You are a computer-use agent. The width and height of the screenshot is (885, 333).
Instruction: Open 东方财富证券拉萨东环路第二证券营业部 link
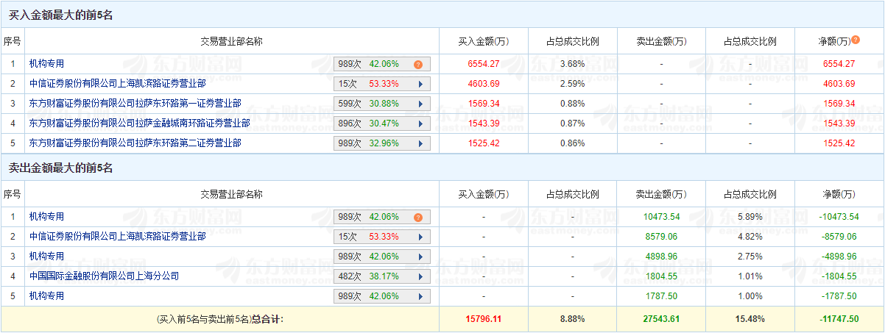pos(135,143)
